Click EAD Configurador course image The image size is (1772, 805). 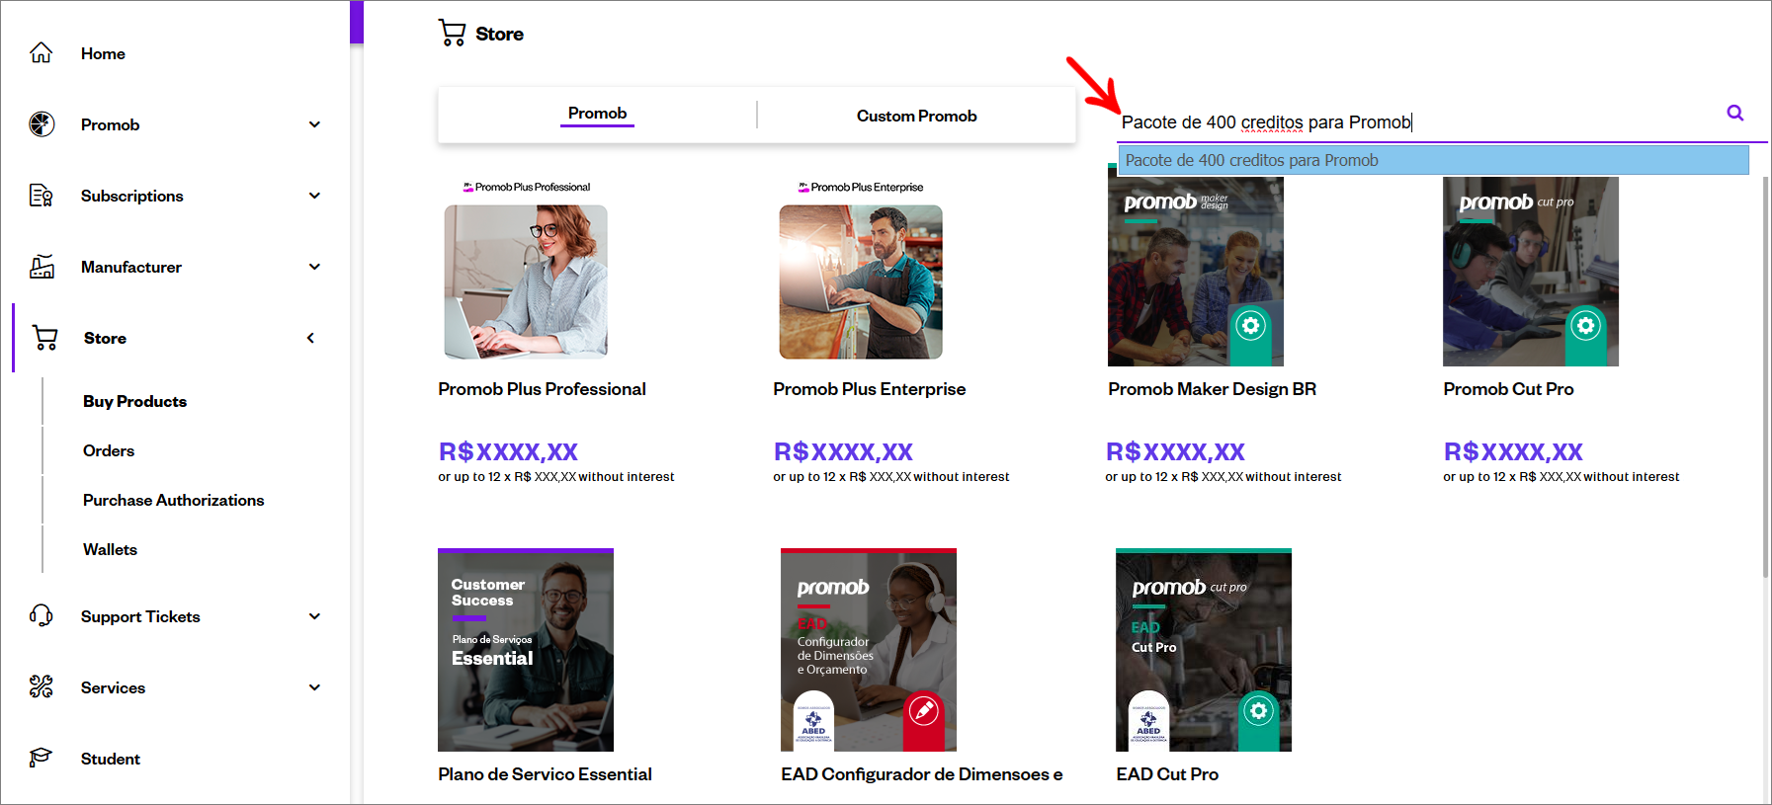pyautogui.click(x=869, y=650)
